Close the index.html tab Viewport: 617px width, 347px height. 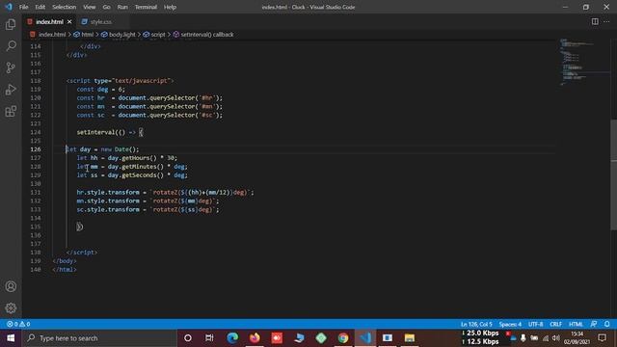point(69,21)
